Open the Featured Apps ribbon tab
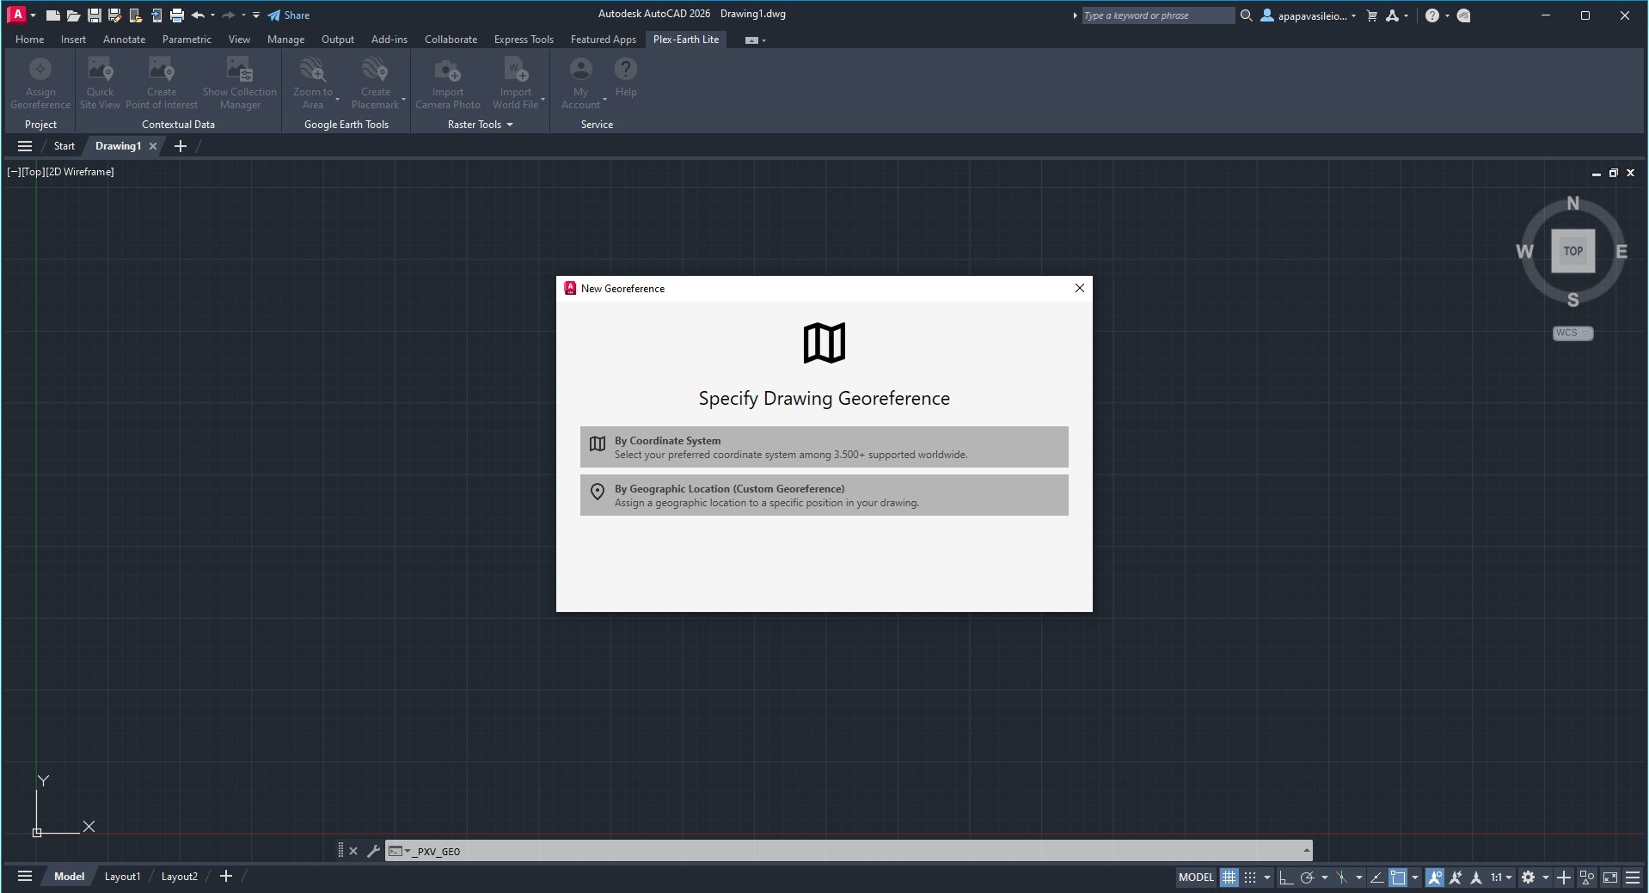The image size is (1649, 893). (x=604, y=40)
